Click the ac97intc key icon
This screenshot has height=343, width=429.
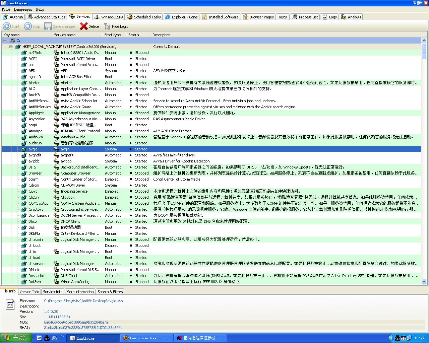[24, 53]
